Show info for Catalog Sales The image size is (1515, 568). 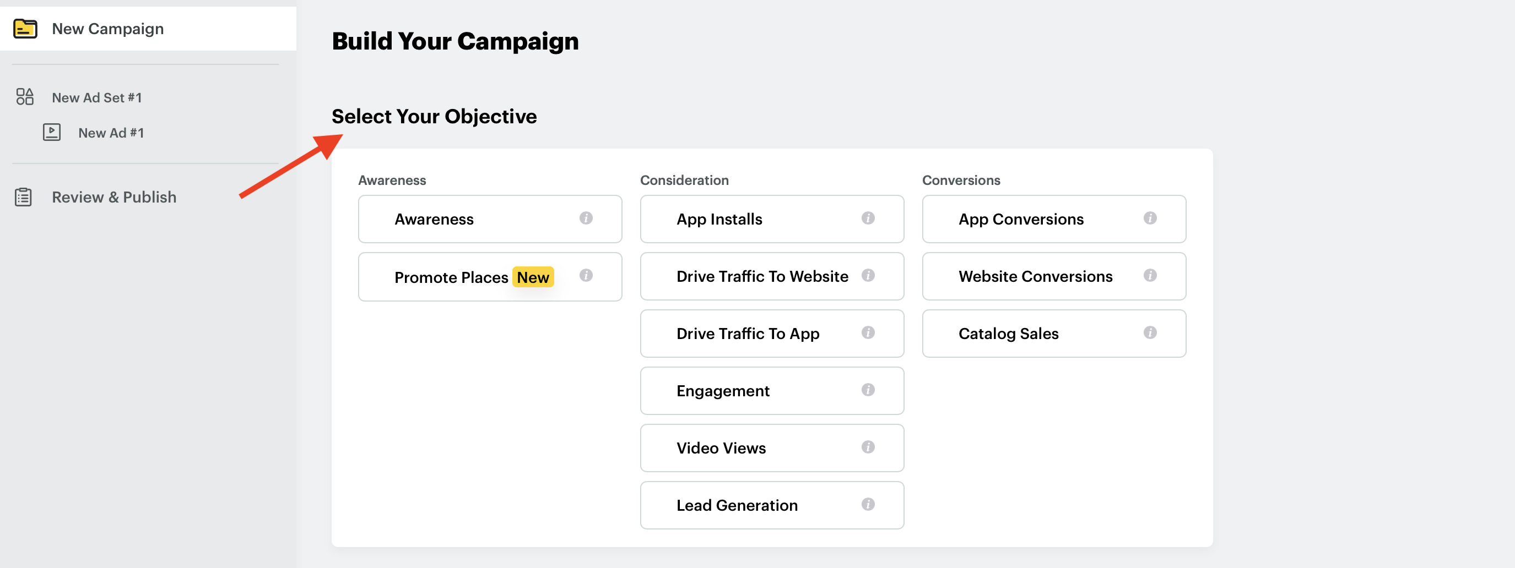(1150, 332)
